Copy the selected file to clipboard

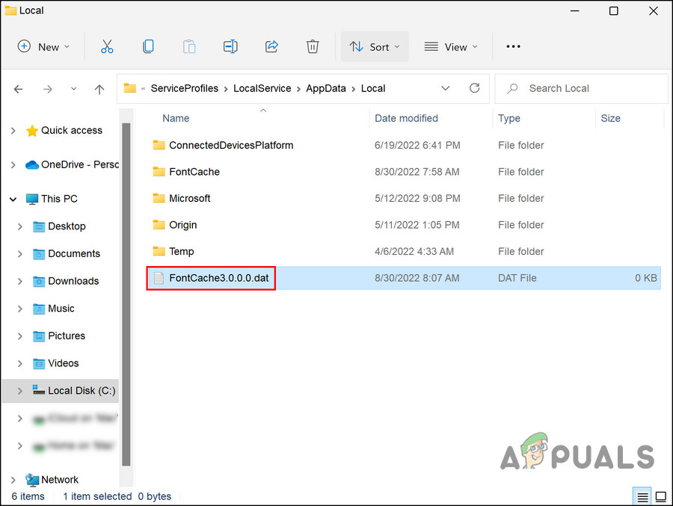148,46
